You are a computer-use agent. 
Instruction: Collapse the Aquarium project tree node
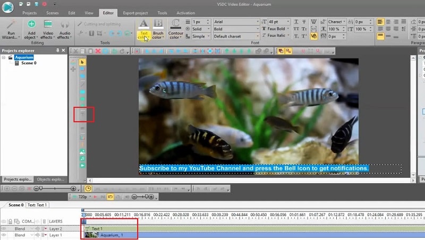coord(4,57)
